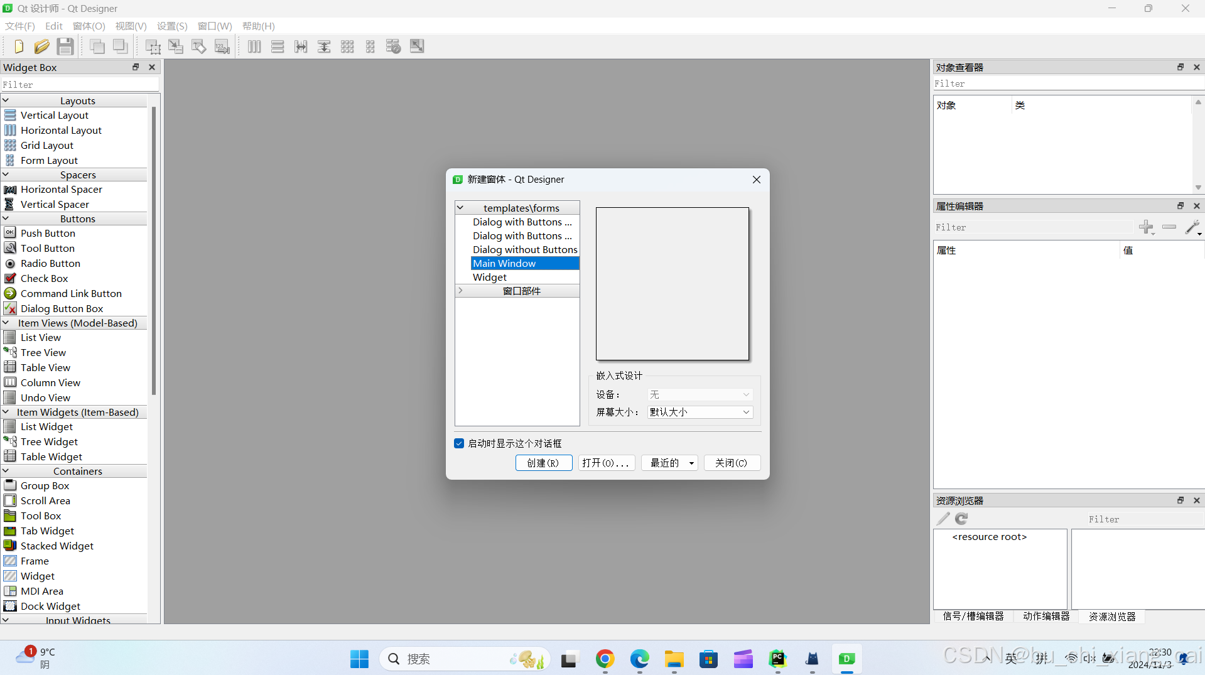Open the 设置(S) menu
1205x675 pixels.
click(172, 26)
